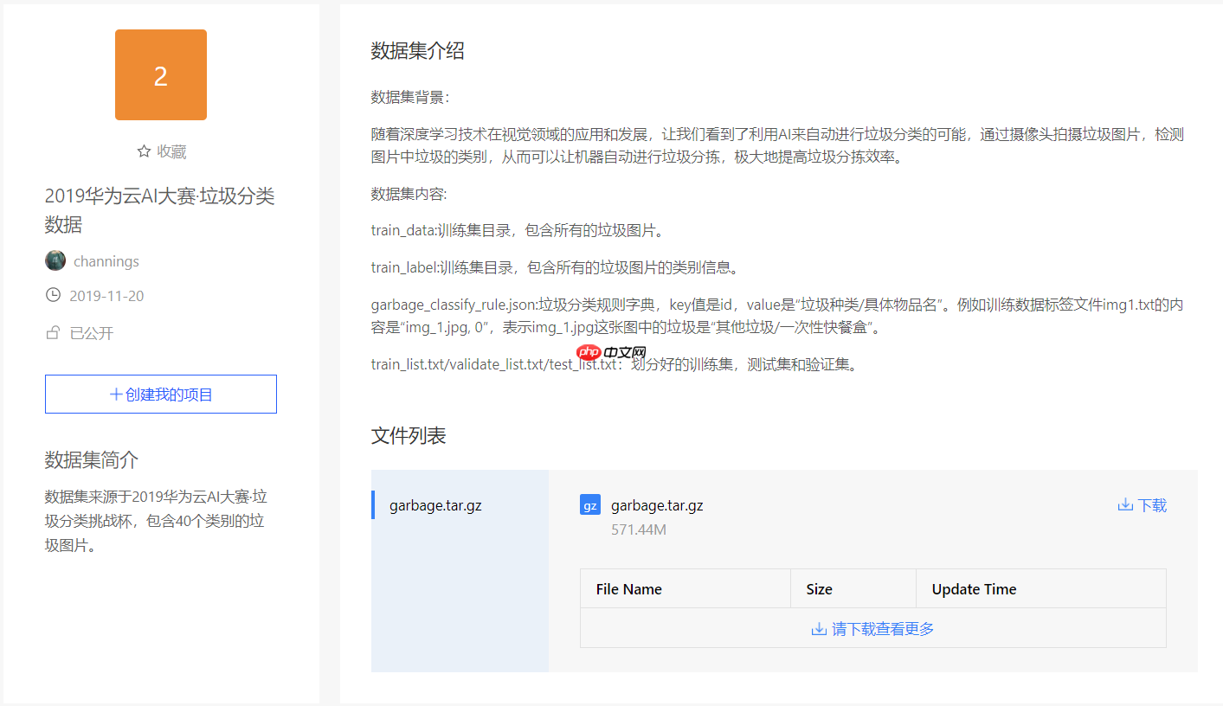
Task: Click the 已公开 status text
Action: 92,333
